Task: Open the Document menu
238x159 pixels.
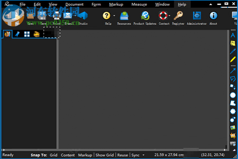Action: [x=75, y=4]
